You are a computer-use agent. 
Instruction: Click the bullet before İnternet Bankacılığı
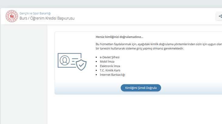pos(96,75)
